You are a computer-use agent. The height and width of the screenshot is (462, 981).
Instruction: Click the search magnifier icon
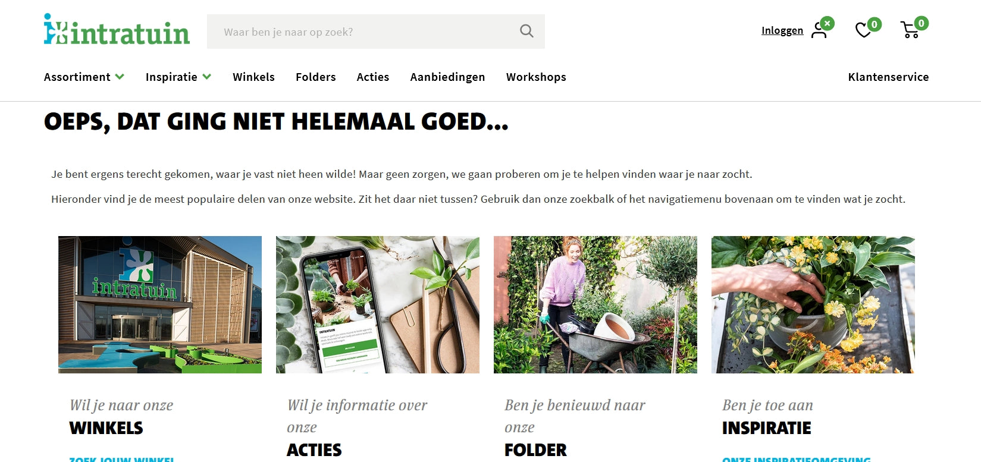pos(526,31)
